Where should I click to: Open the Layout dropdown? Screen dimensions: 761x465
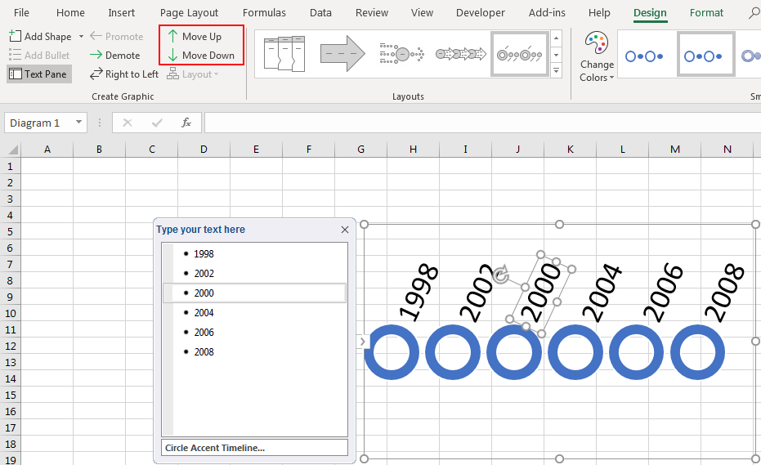click(193, 74)
